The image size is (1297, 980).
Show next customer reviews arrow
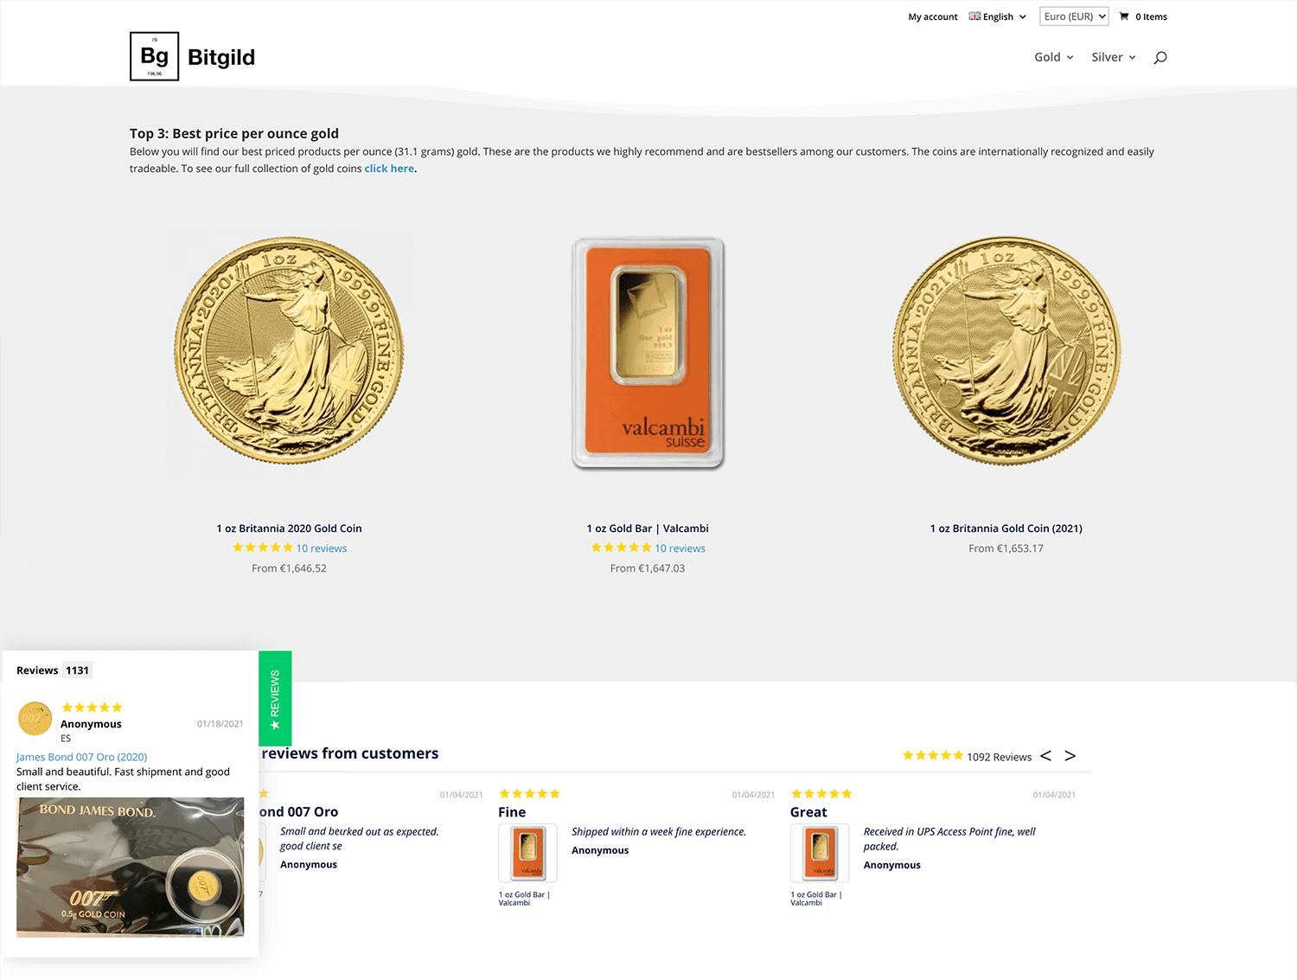(x=1070, y=756)
